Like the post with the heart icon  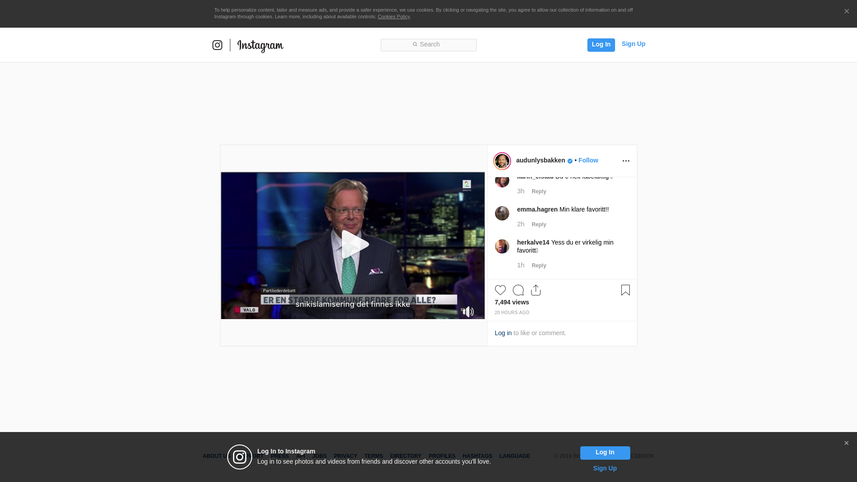(x=500, y=290)
